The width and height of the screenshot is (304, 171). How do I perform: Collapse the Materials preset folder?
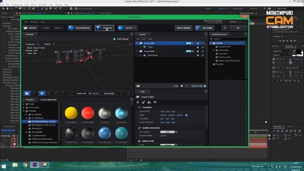pos(24,111)
